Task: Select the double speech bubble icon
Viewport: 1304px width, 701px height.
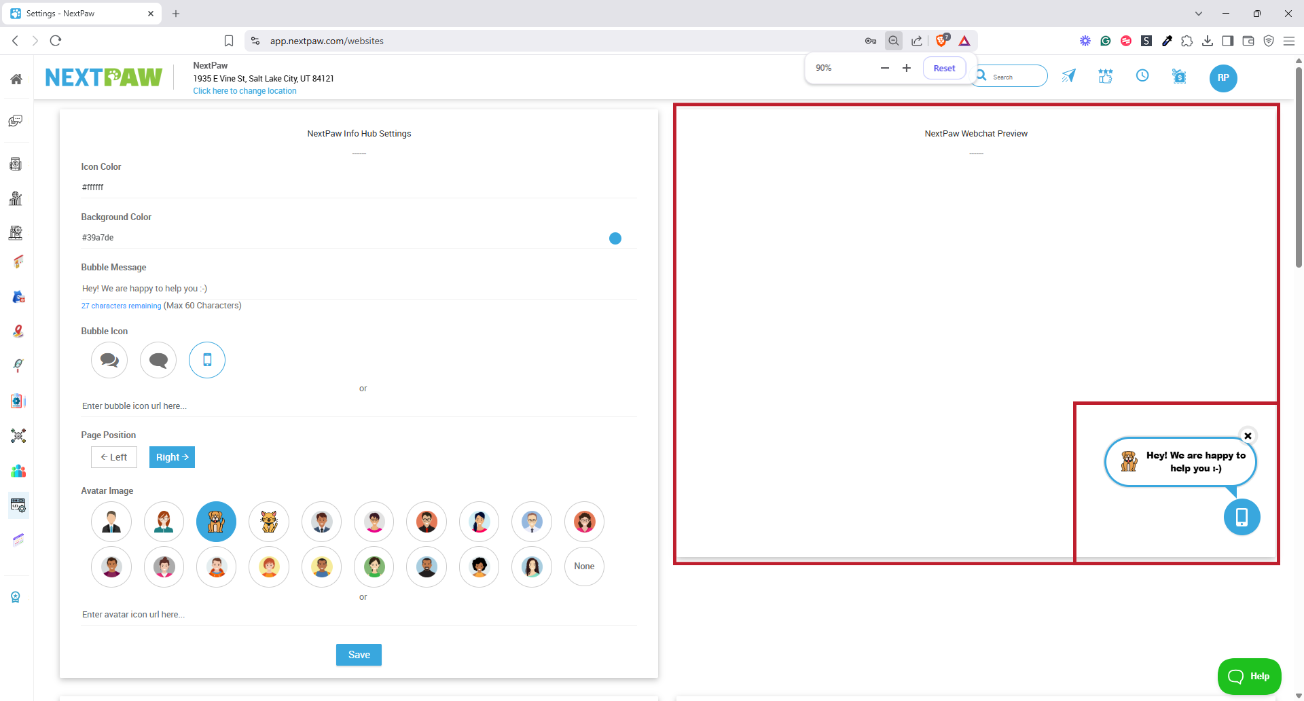Action: pyautogui.click(x=109, y=360)
